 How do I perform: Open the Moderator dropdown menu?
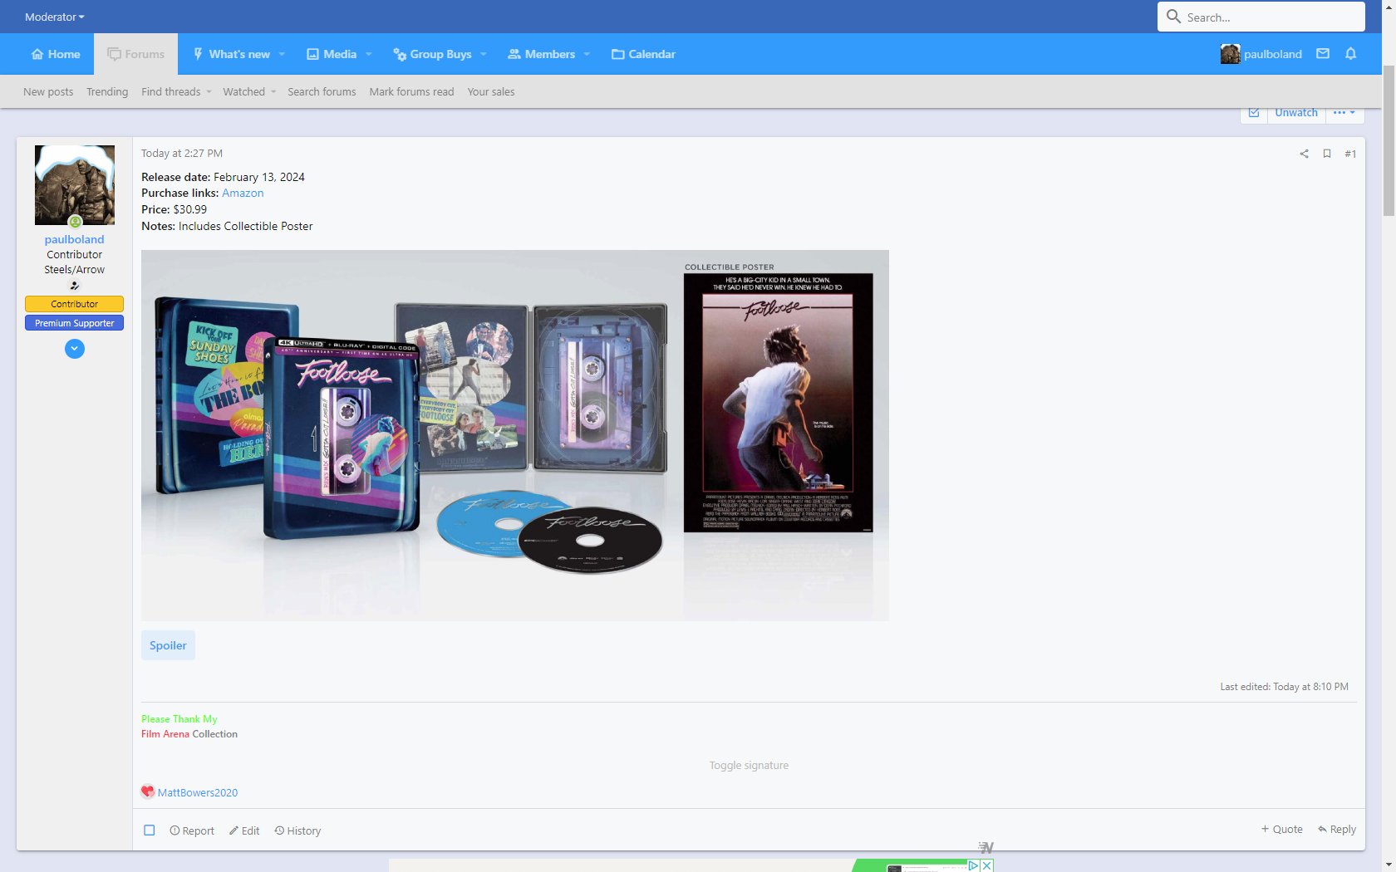55,17
